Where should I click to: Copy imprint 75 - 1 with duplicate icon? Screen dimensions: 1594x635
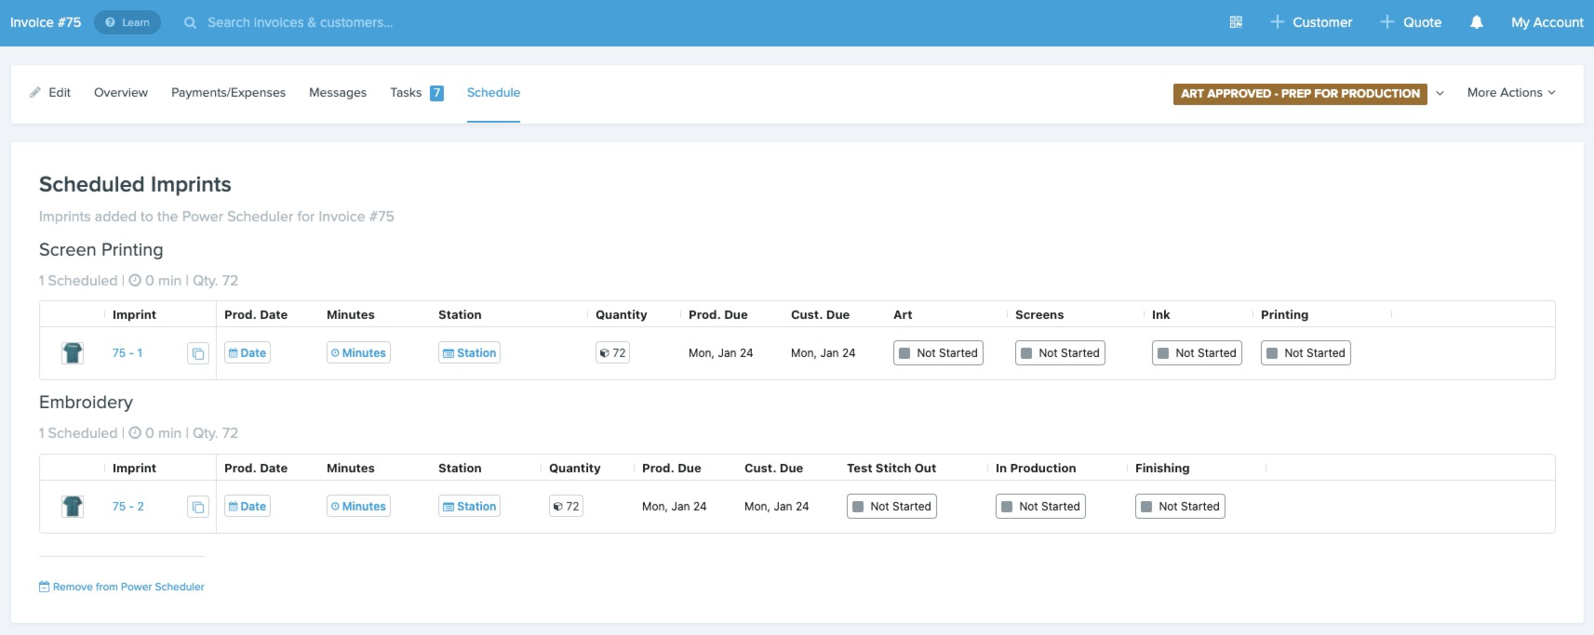(x=197, y=353)
